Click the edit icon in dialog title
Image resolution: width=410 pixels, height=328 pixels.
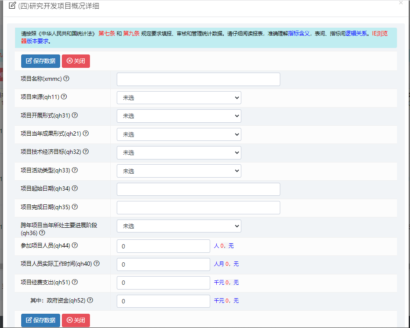pos(12,6)
